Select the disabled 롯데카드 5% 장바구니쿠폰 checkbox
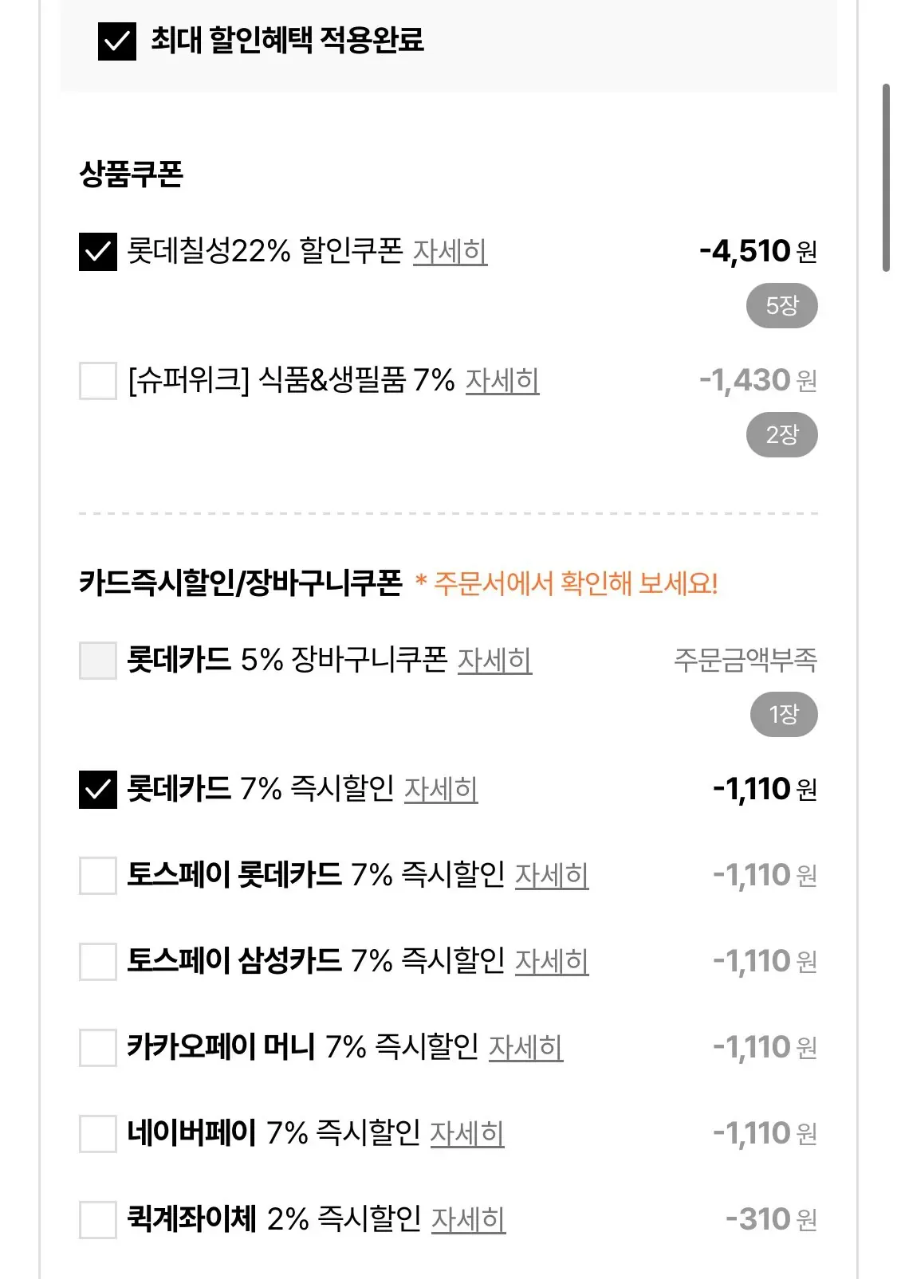This screenshot has width=897, height=1279. pyautogui.click(x=98, y=661)
